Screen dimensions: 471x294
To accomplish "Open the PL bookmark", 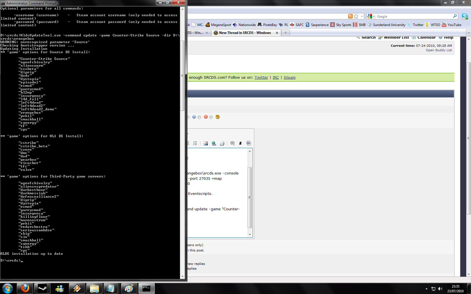I will 283,25.
